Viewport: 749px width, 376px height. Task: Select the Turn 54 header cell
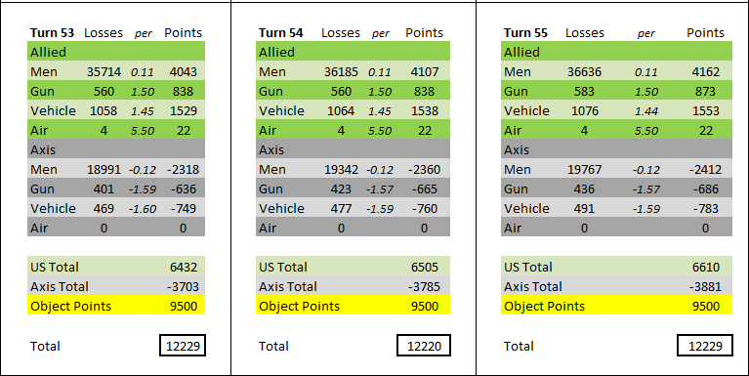(x=281, y=33)
